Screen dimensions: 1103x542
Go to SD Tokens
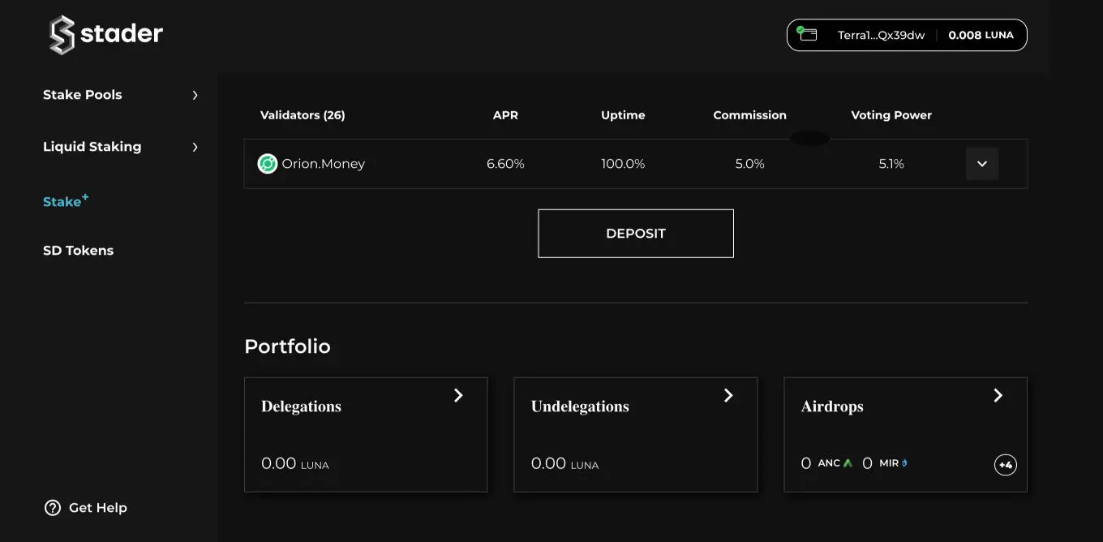tap(78, 251)
